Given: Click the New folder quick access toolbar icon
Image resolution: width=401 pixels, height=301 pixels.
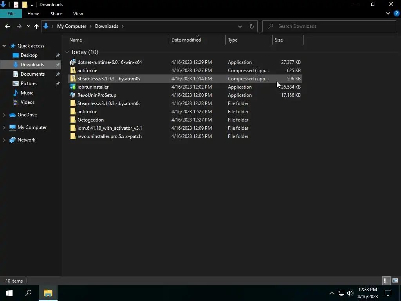Looking at the screenshot, I should tap(25, 4).
